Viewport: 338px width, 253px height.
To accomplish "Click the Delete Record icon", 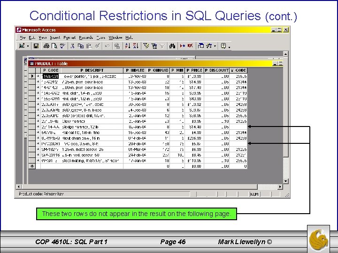I will [x=190, y=46].
